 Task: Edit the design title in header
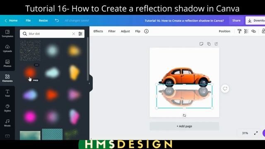[x=184, y=21]
